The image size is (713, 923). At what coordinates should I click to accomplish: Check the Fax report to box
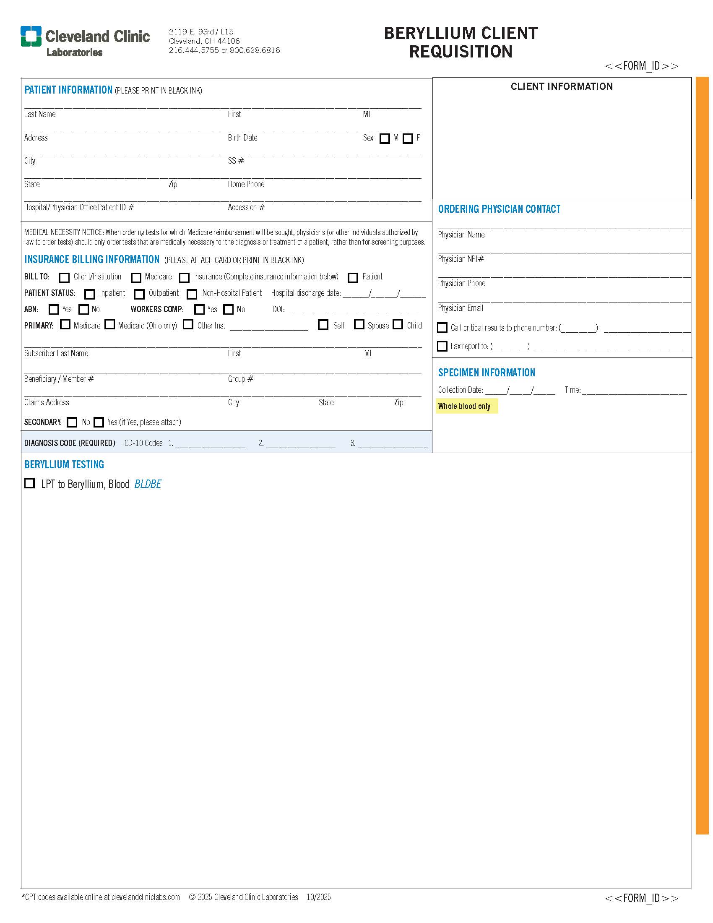pyautogui.click(x=442, y=347)
